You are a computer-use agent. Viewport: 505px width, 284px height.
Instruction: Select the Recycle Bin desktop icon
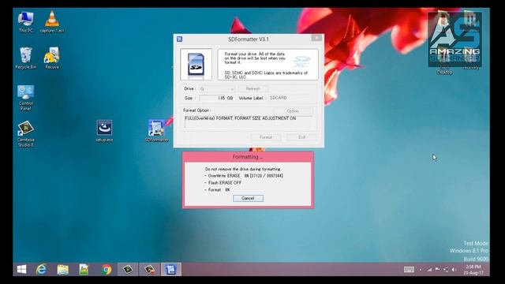click(26, 58)
